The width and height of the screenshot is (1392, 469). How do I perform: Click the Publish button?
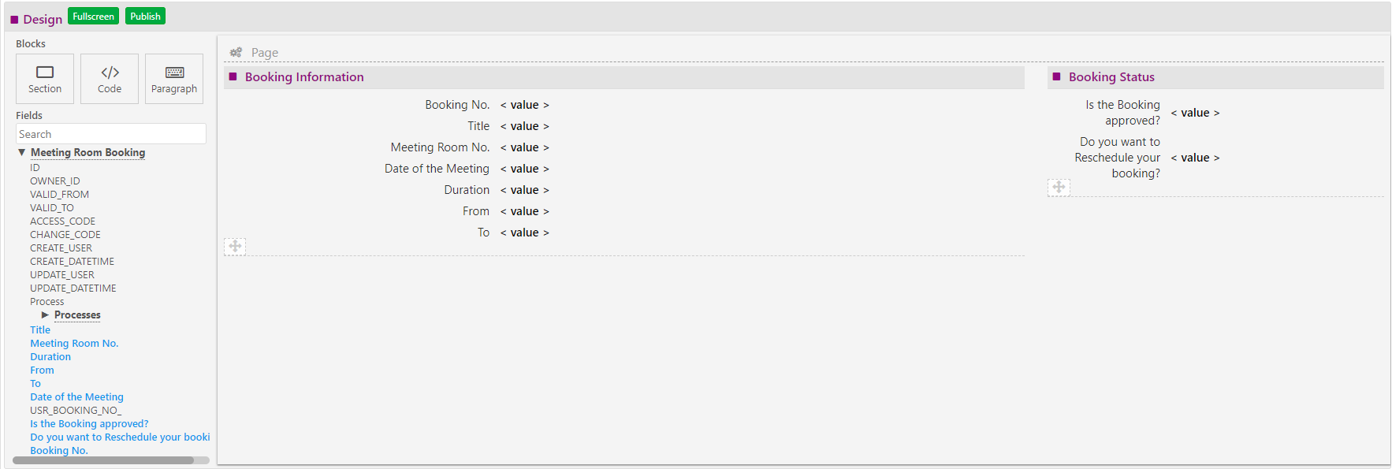(144, 15)
